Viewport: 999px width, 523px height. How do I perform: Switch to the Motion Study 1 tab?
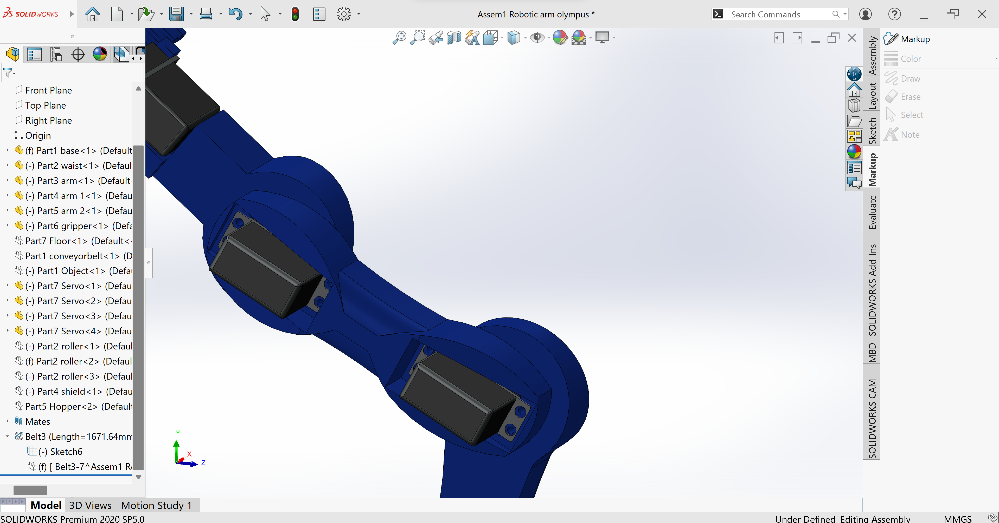(156, 505)
